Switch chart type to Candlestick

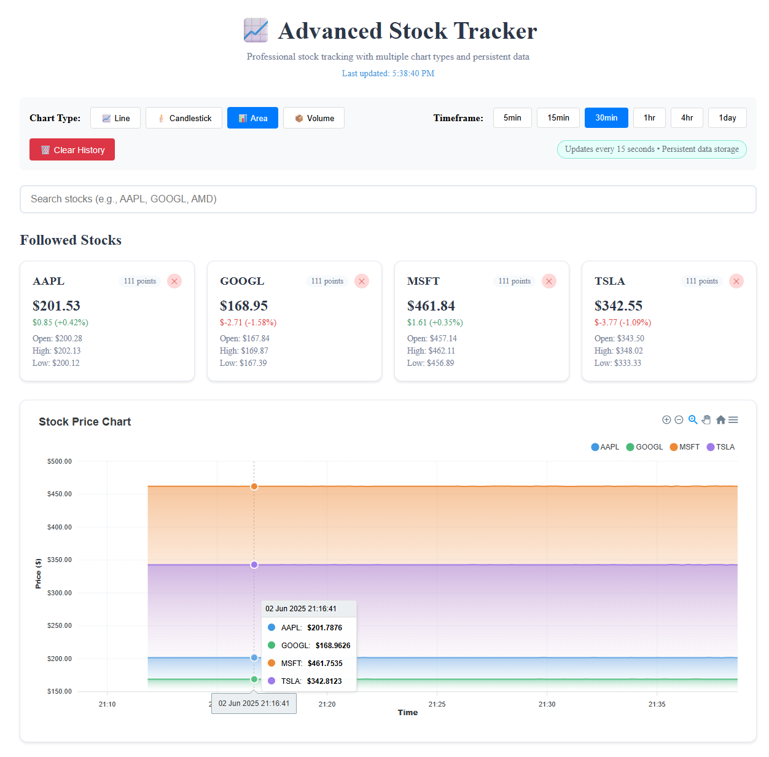tap(184, 118)
